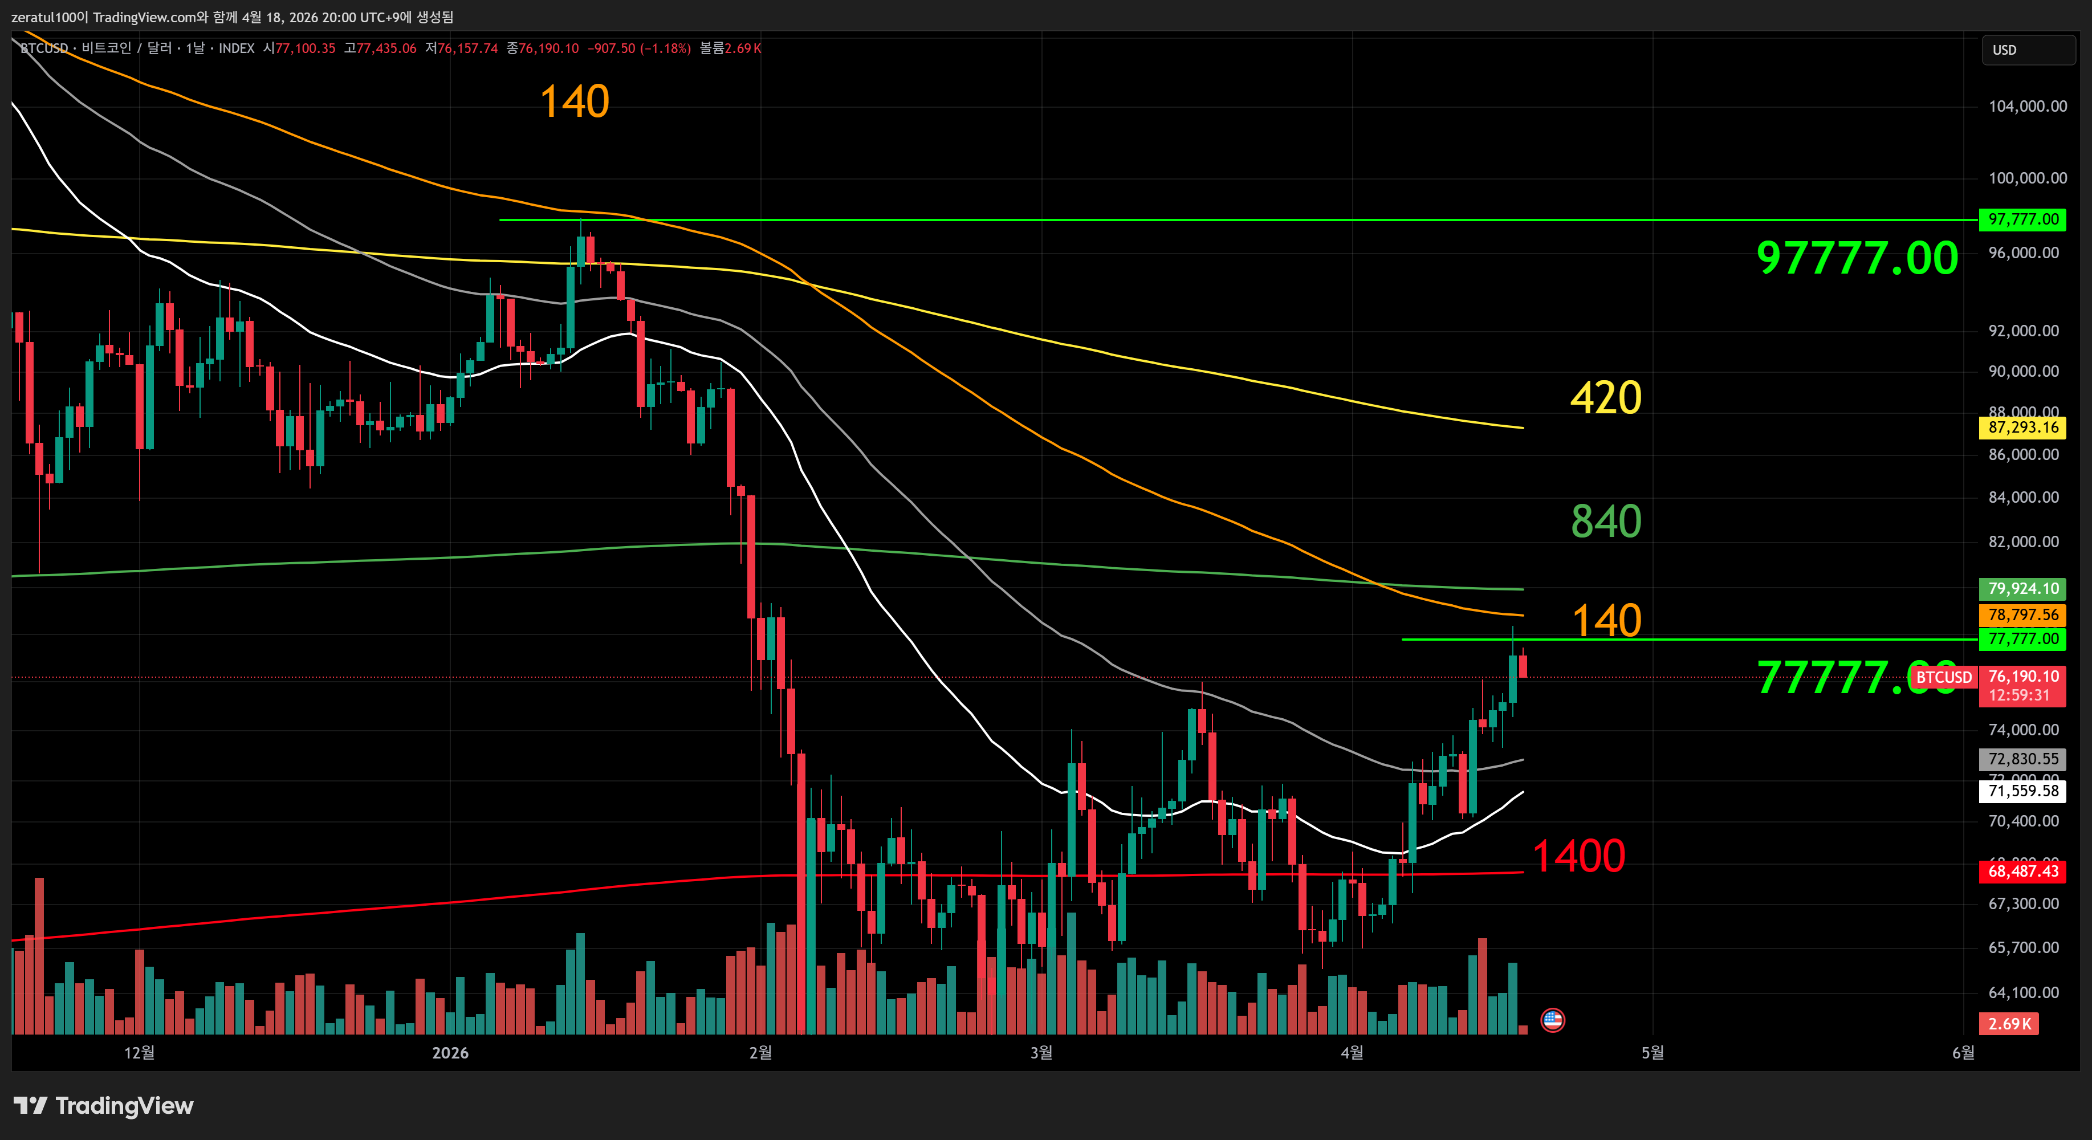The image size is (2092, 1140).
Task: Click the 5월 time axis label
Action: 1653,1052
